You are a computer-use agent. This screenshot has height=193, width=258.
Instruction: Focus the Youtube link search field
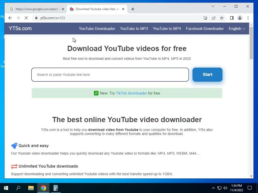click(x=110, y=75)
